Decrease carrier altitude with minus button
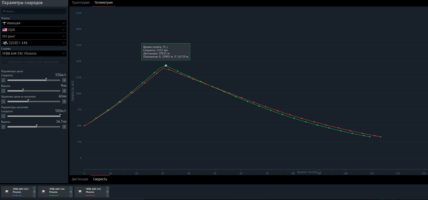This screenshot has height=200, width=428. pyautogui.click(x=3, y=126)
